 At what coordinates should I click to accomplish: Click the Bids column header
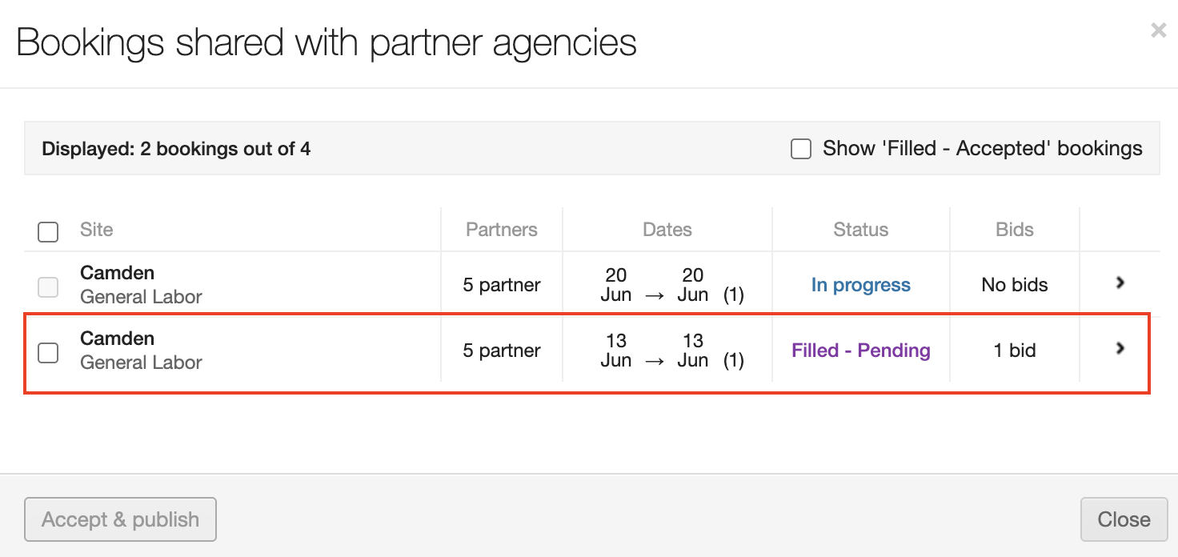point(1014,230)
